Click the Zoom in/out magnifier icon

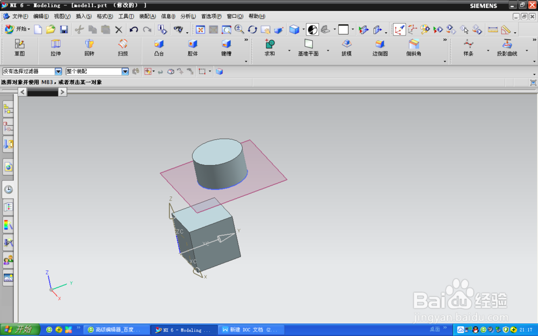239,30
